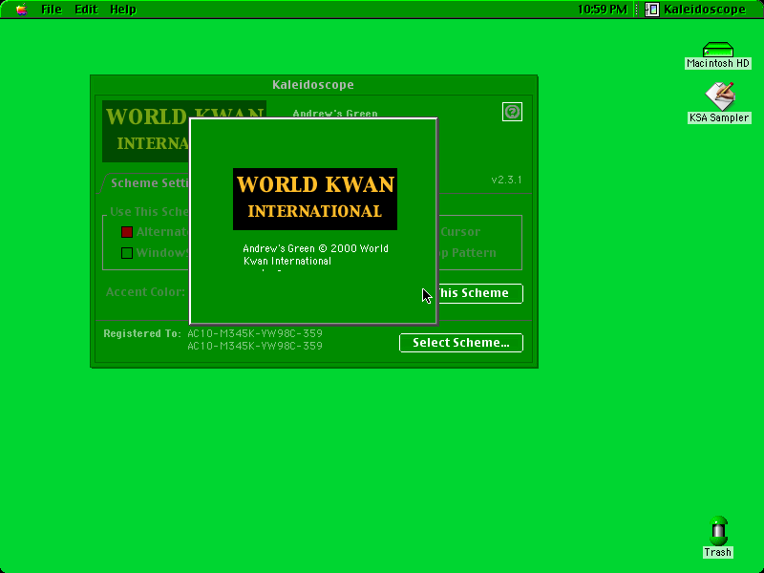This screenshot has width=764, height=573.
Task: Click the Cursor option label
Action: point(460,232)
